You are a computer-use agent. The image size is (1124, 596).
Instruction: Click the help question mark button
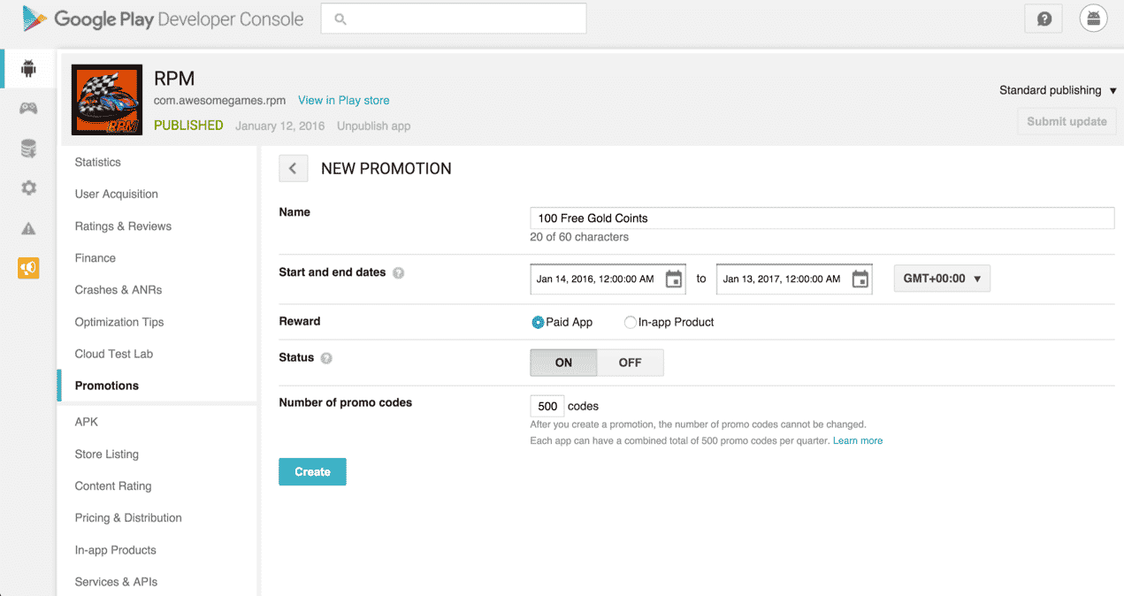(1044, 19)
